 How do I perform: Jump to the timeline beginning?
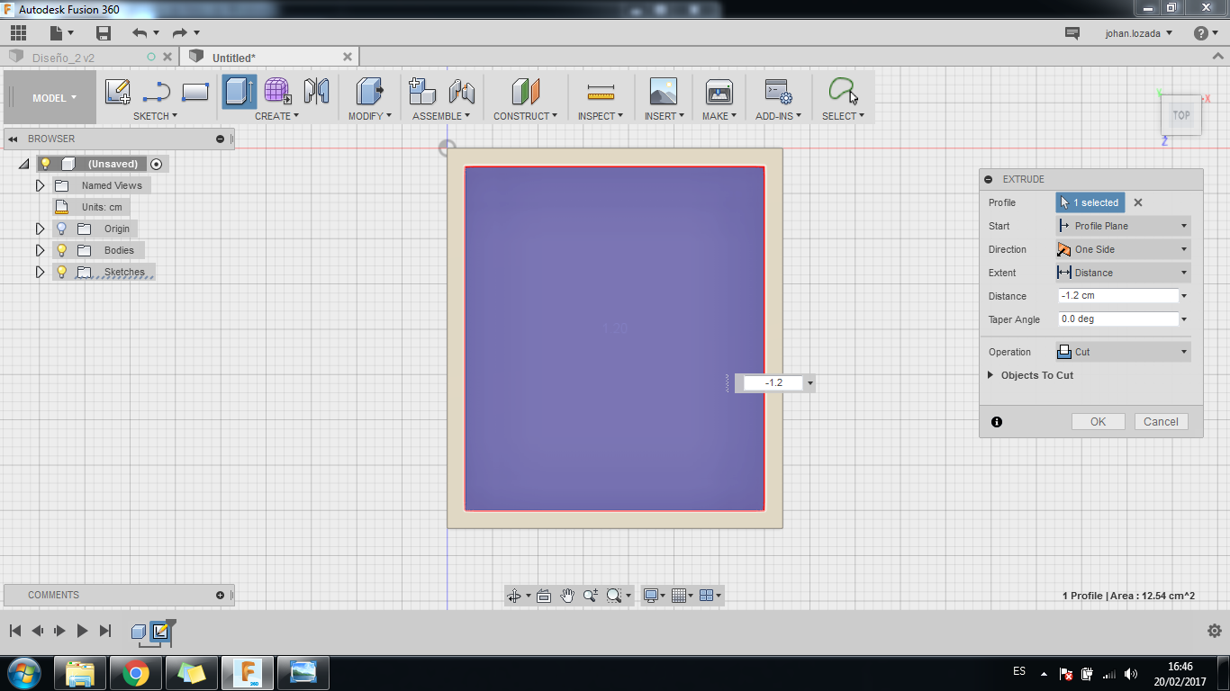coord(15,631)
